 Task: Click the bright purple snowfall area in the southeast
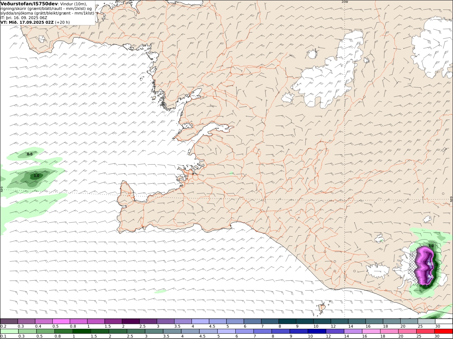(x=424, y=265)
